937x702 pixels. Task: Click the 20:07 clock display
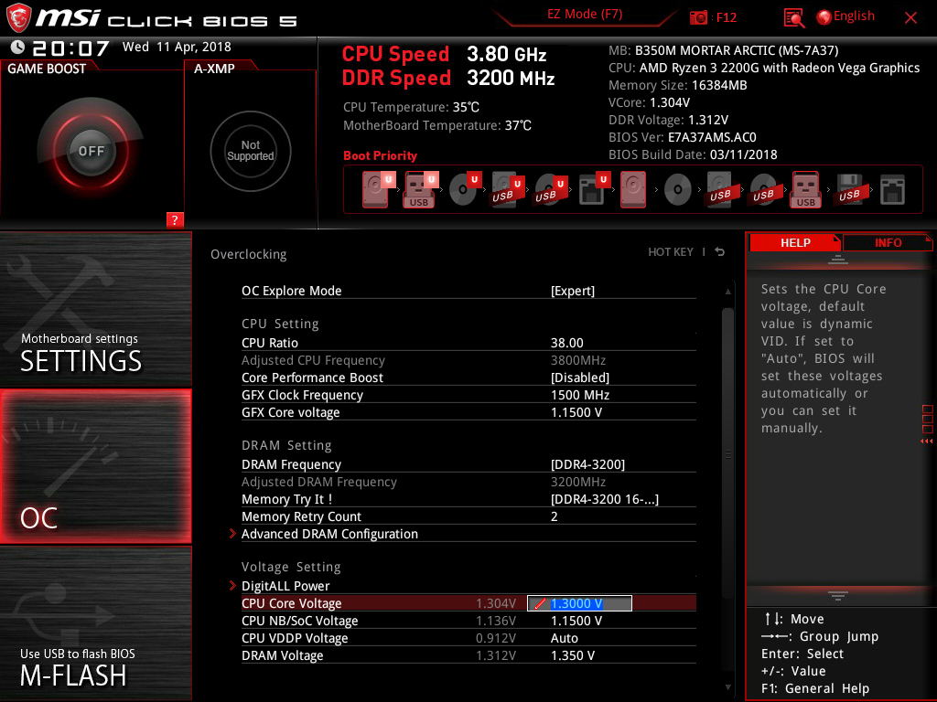click(70, 48)
